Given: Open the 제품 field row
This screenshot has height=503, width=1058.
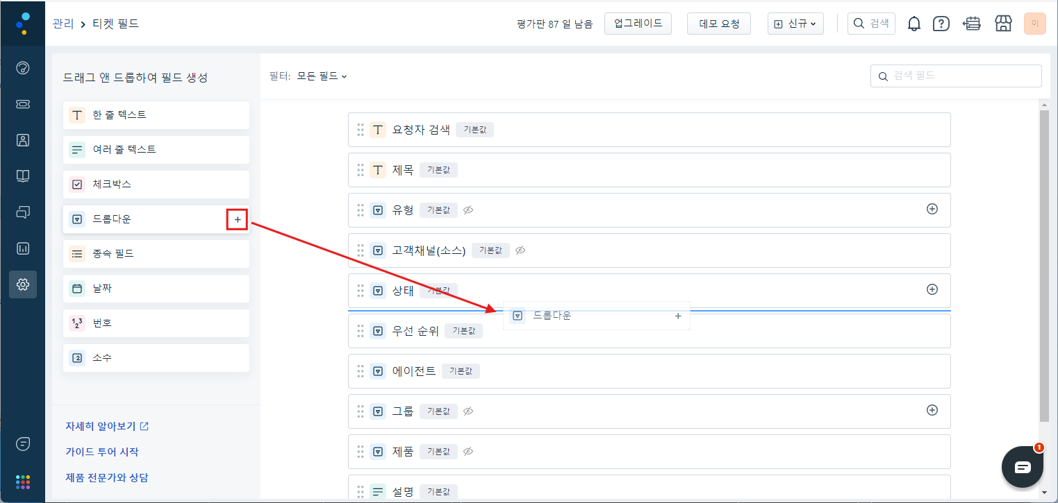Looking at the screenshot, I should click(x=649, y=452).
